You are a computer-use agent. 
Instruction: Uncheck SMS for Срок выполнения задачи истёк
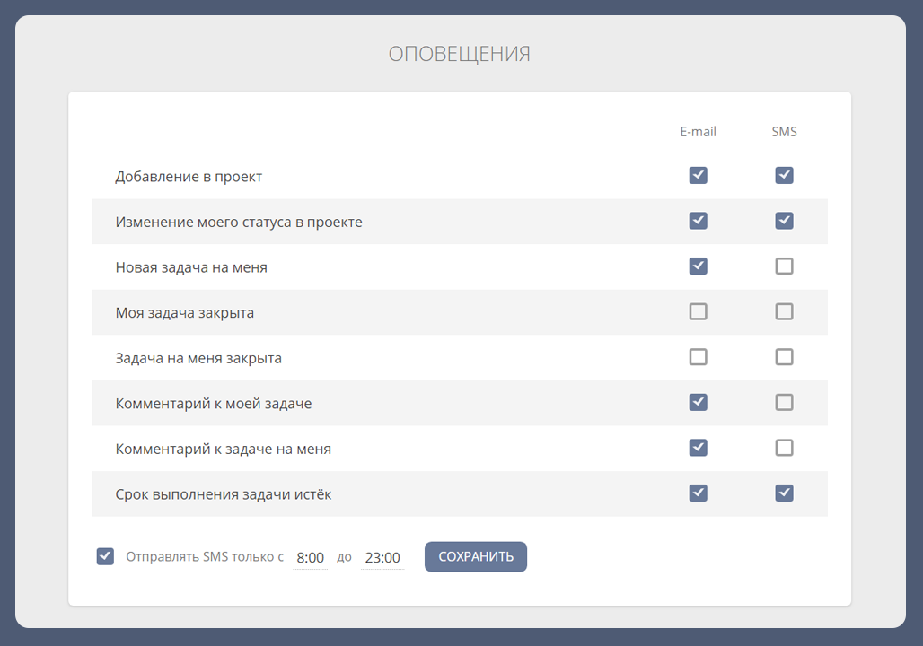784,493
